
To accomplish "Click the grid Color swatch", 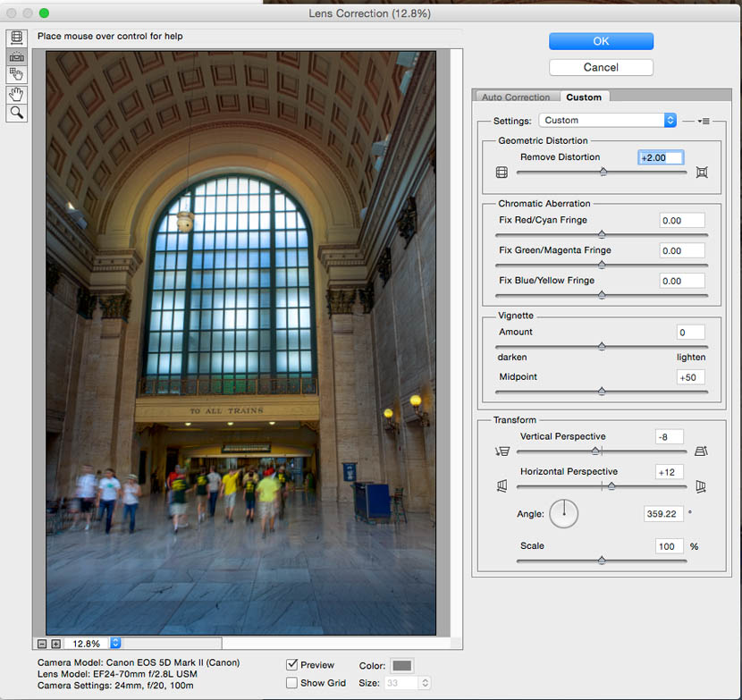I will (x=402, y=665).
